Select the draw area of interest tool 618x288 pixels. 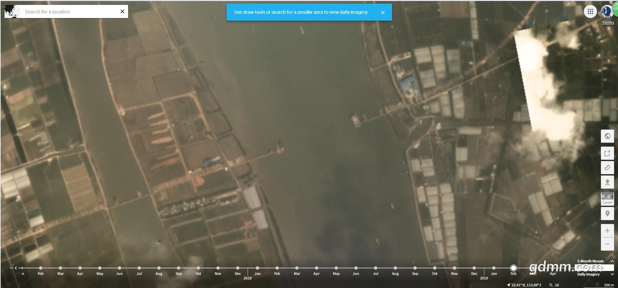click(607, 153)
